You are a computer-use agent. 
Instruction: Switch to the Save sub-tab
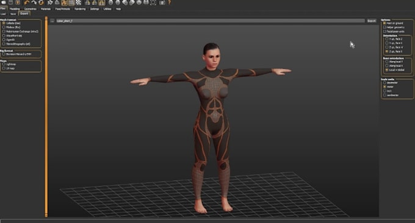pos(13,14)
